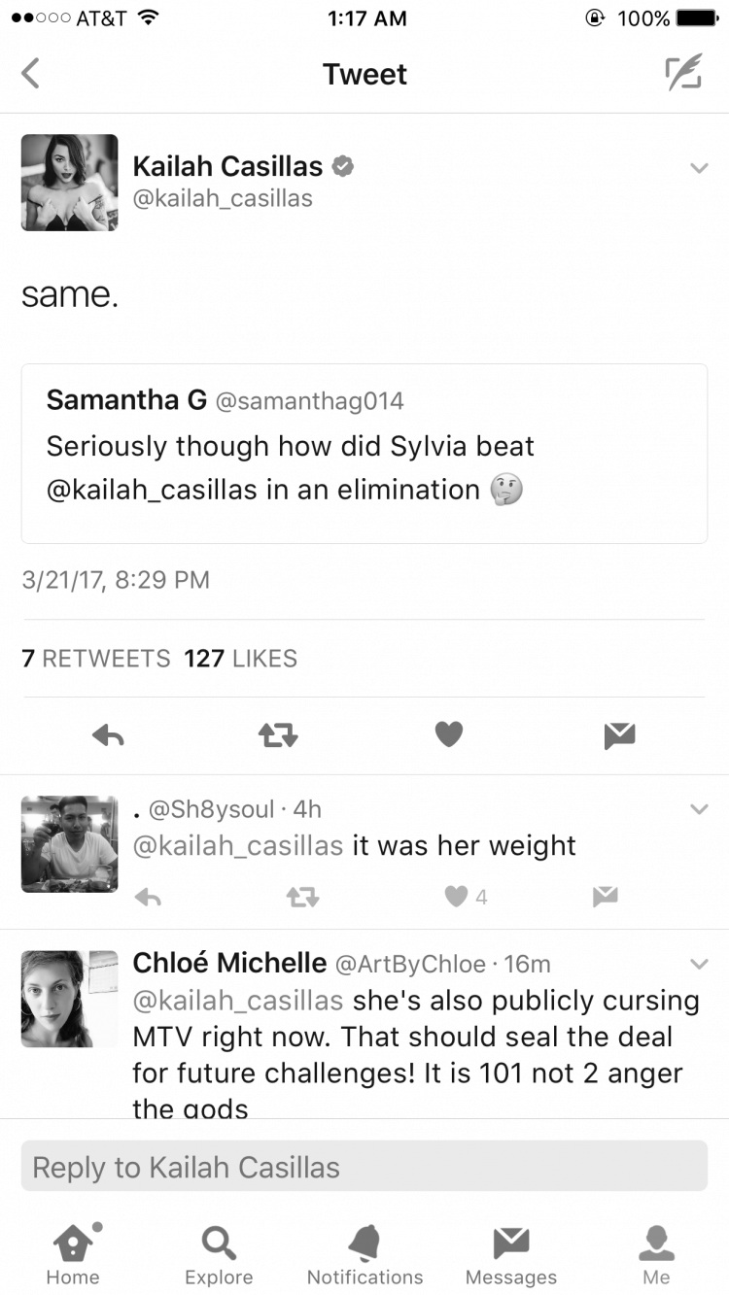View the 127 LIKES list
The image size is (729, 1295).
point(240,659)
